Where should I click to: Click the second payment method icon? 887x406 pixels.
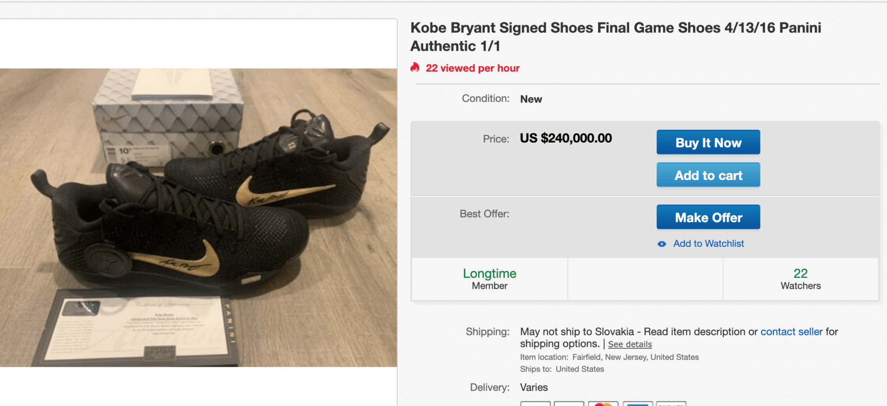[569, 404]
